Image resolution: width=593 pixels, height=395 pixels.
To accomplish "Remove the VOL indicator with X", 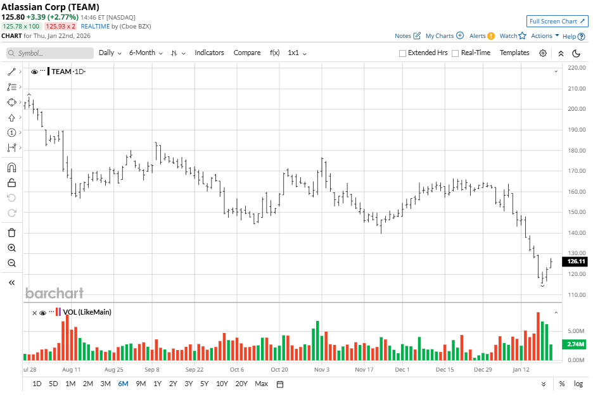I will coord(34,313).
